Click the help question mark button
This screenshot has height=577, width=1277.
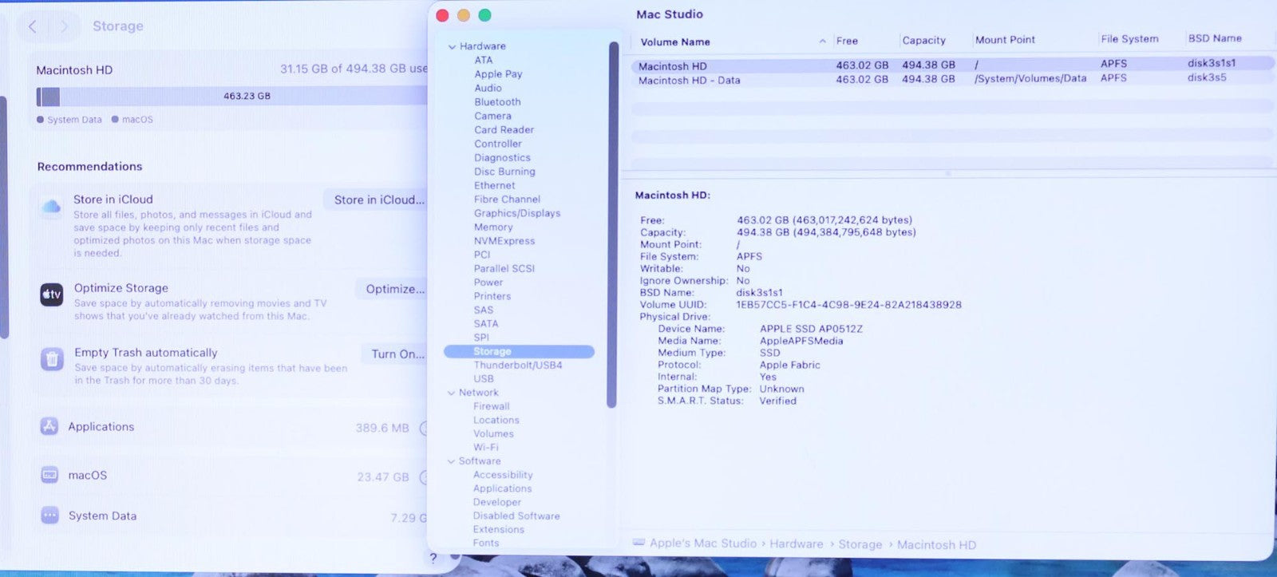click(x=433, y=558)
